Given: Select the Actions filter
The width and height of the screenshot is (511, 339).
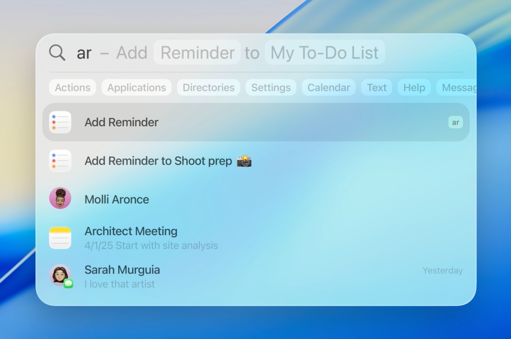Looking at the screenshot, I should pyautogui.click(x=72, y=87).
